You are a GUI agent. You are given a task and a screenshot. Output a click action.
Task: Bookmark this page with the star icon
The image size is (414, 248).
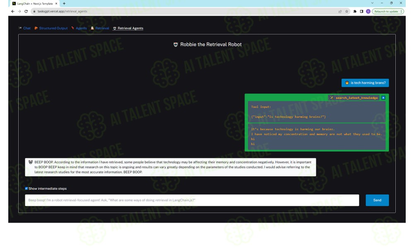point(347,11)
